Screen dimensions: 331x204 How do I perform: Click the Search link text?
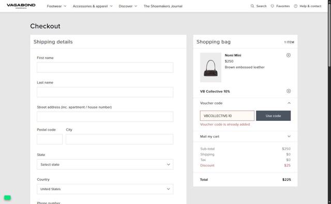point(261,6)
